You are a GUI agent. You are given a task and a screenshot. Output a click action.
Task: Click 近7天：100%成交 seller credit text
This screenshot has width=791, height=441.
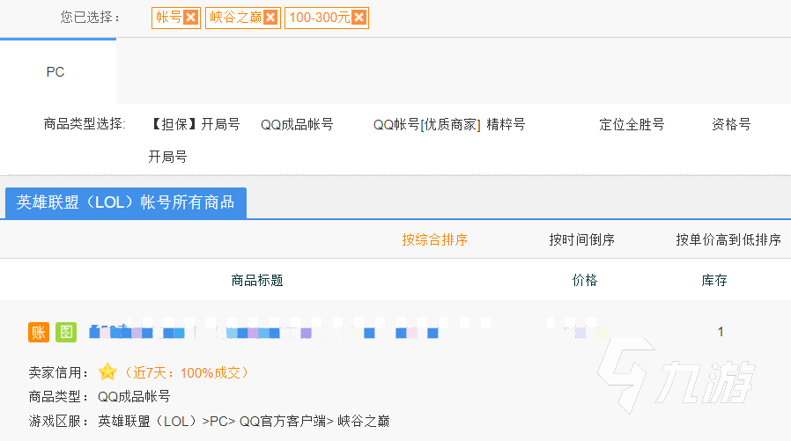click(x=185, y=373)
